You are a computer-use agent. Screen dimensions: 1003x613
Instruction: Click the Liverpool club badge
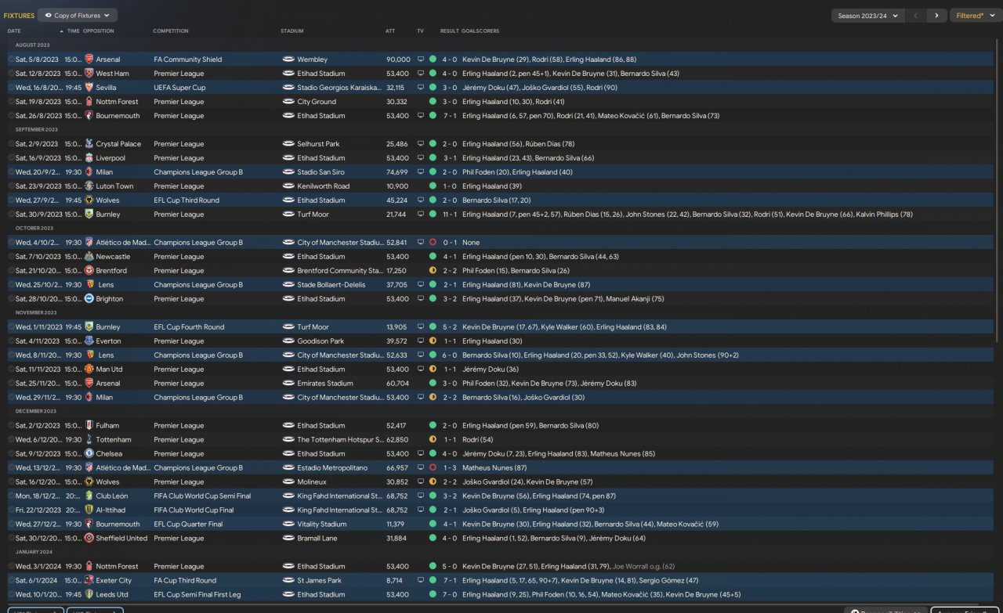click(89, 158)
